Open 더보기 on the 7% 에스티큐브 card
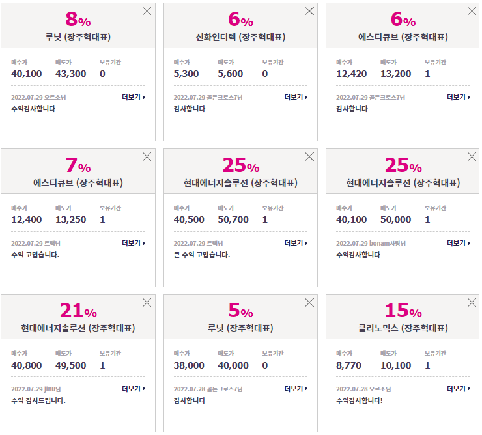The image size is (482, 435). click(x=134, y=243)
